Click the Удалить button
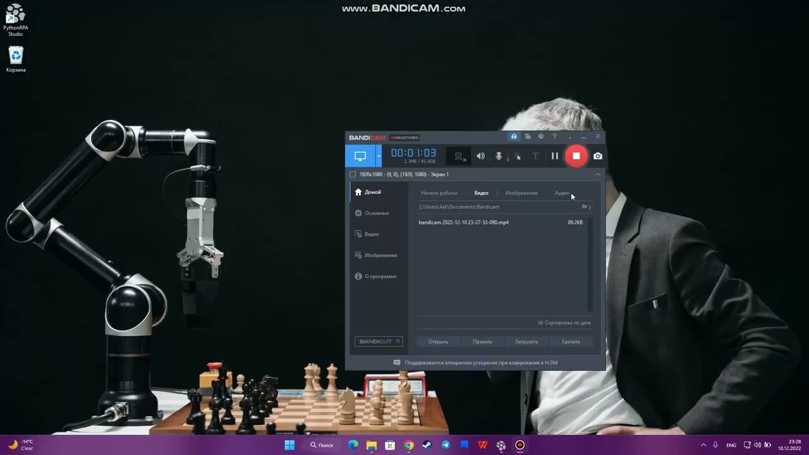This screenshot has height=455, width=809. pos(571,341)
